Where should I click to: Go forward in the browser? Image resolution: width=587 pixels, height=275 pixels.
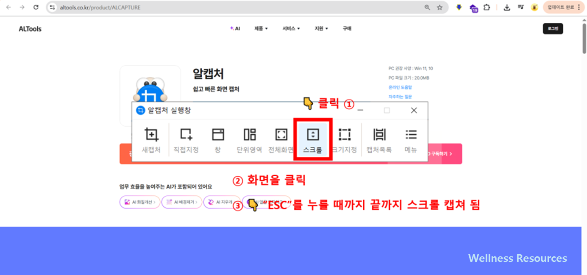tap(22, 7)
